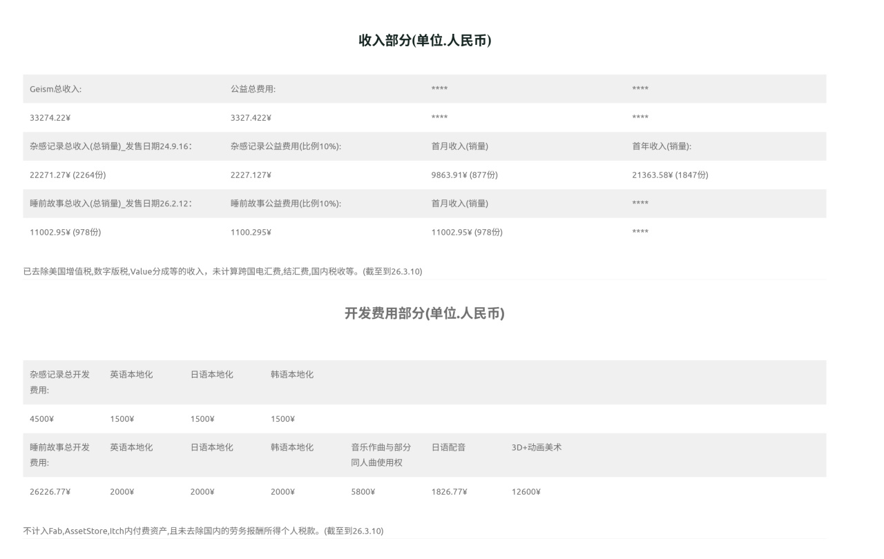Screen dimensions: 884x559
Task: Select the 睡前故事总收入 发售日期26.2.12 label
Action: pyautogui.click(x=110, y=204)
